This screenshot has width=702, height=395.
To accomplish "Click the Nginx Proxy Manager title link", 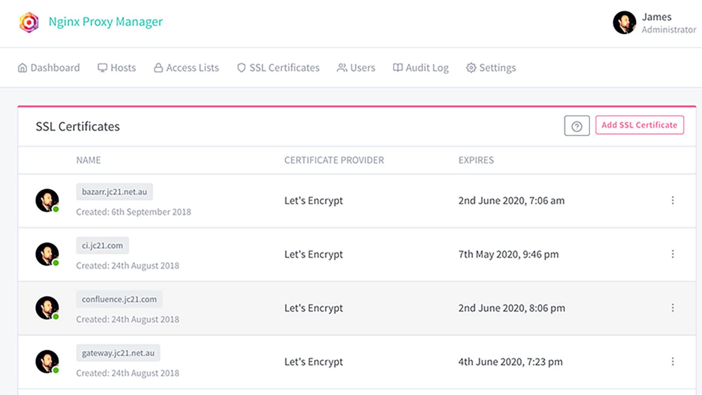I will click(x=105, y=22).
